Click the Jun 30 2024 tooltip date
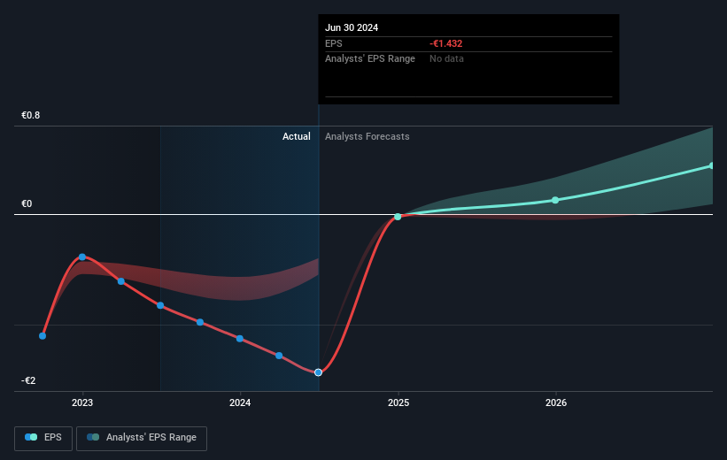Viewport: 727px width, 460px height. pyautogui.click(x=352, y=27)
